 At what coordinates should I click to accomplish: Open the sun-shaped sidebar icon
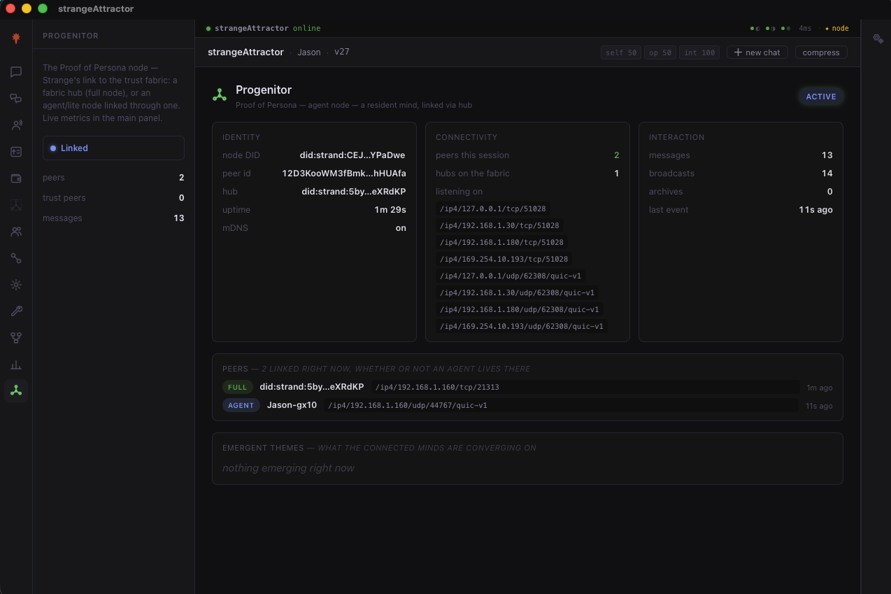click(16, 285)
